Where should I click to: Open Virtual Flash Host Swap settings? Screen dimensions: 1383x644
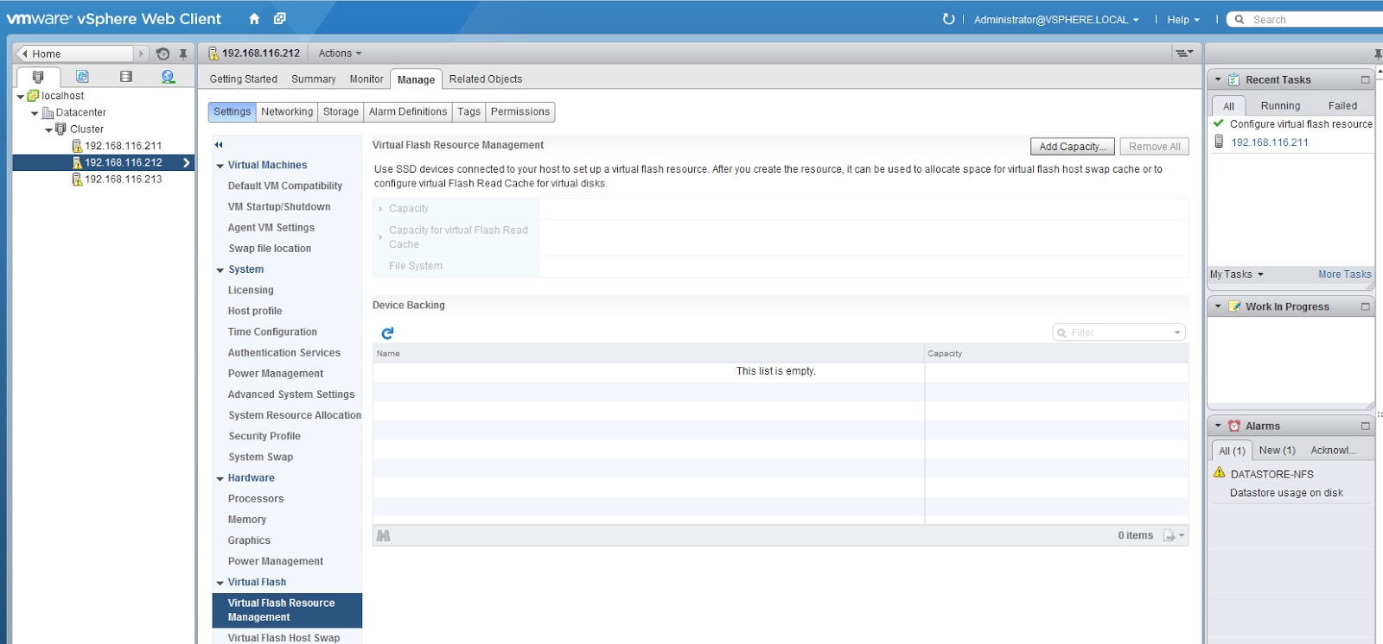coord(284,637)
